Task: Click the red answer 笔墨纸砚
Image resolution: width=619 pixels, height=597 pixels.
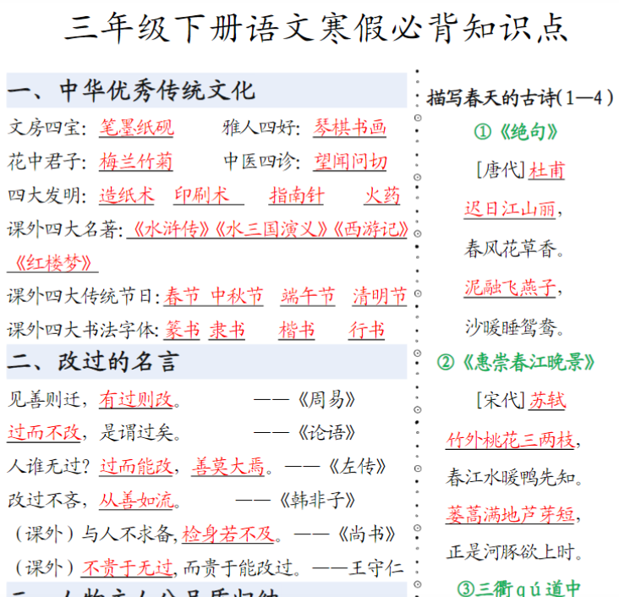Action: (136, 128)
